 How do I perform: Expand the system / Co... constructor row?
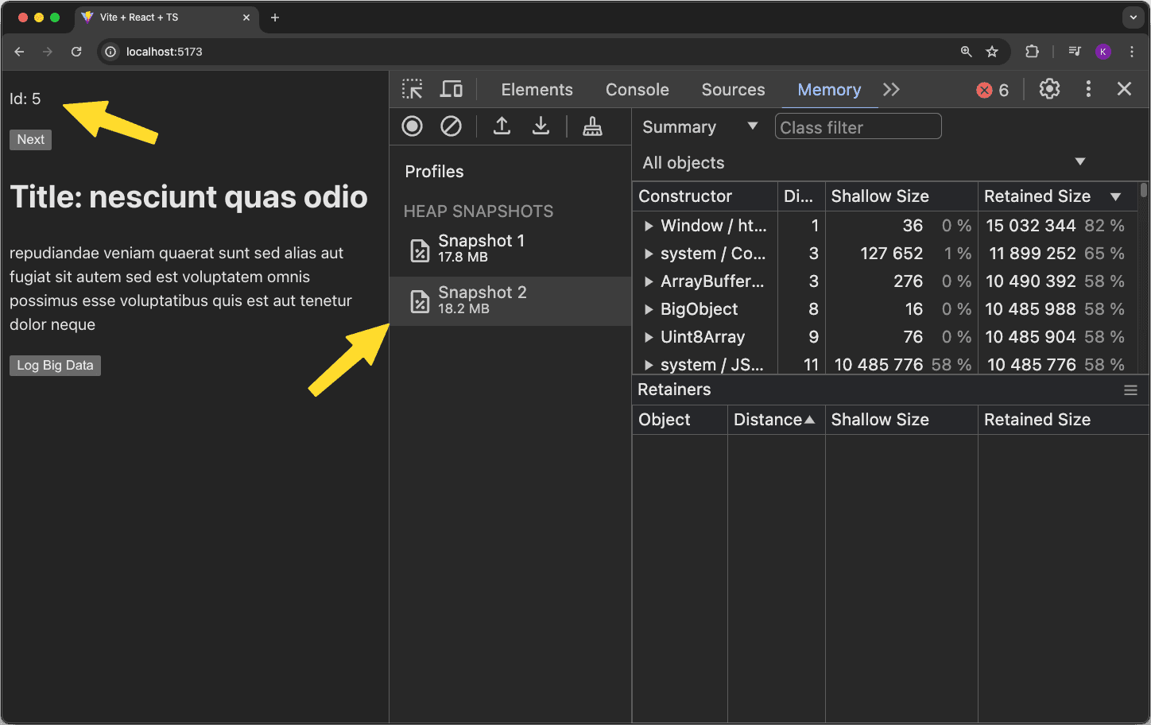tap(649, 254)
